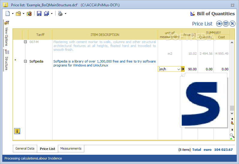Expand the Open folder dropdown arrow
Image resolution: width=239 pixels, height=164 pixels.
pos(23,14)
